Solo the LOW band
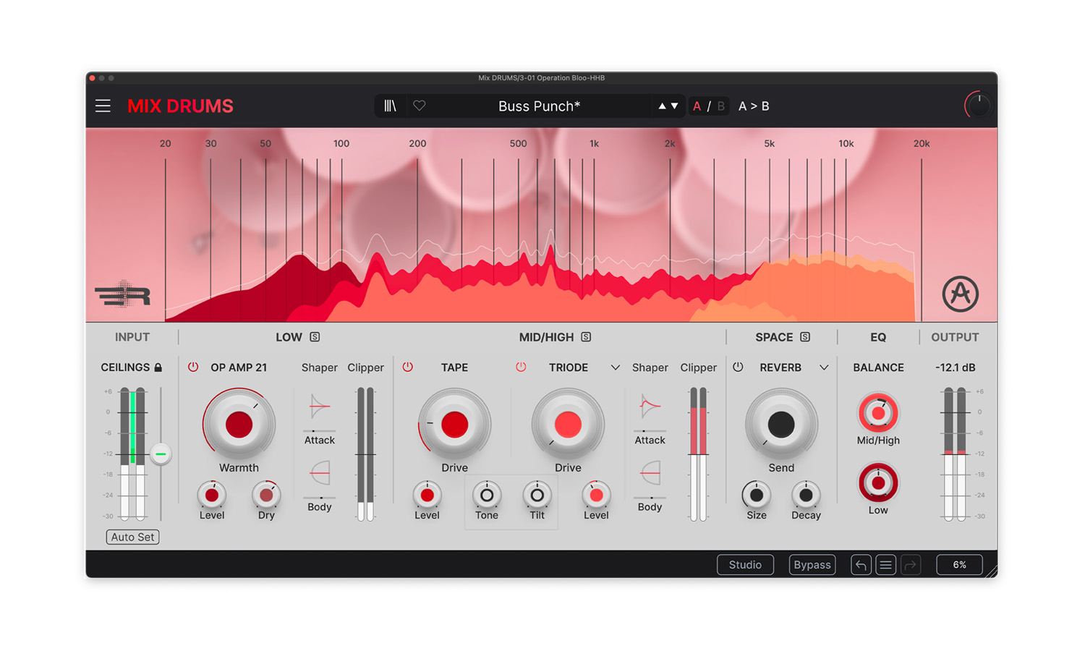 tap(315, 337)
